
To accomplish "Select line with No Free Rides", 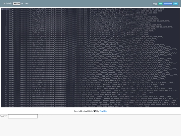I will point(93,62).
